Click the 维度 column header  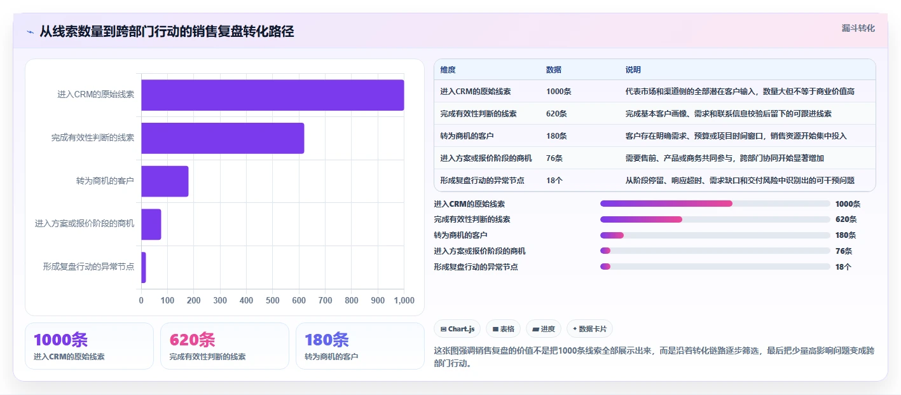(448, 70)
